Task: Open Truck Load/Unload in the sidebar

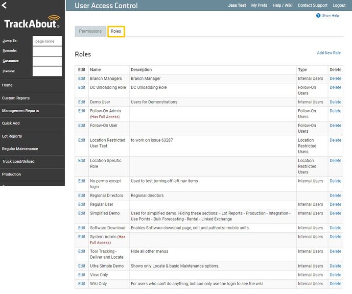Action: pyautogui.click(x=32, y=161)
